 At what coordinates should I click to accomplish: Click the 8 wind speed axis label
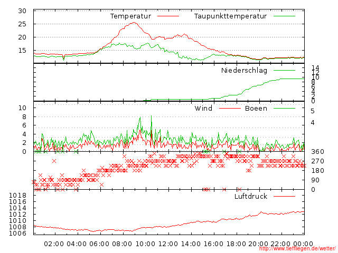(x=24, y=117)
